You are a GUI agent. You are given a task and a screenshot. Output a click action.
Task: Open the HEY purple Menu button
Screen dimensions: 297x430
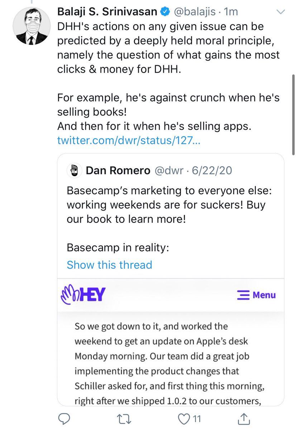coord(257,295)
